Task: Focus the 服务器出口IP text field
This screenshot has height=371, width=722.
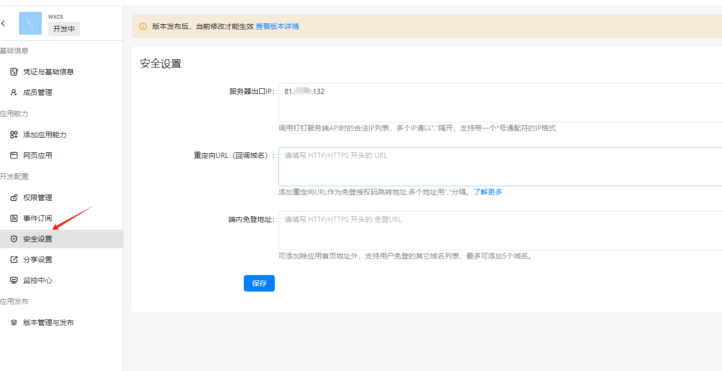Action: (499, 103)
